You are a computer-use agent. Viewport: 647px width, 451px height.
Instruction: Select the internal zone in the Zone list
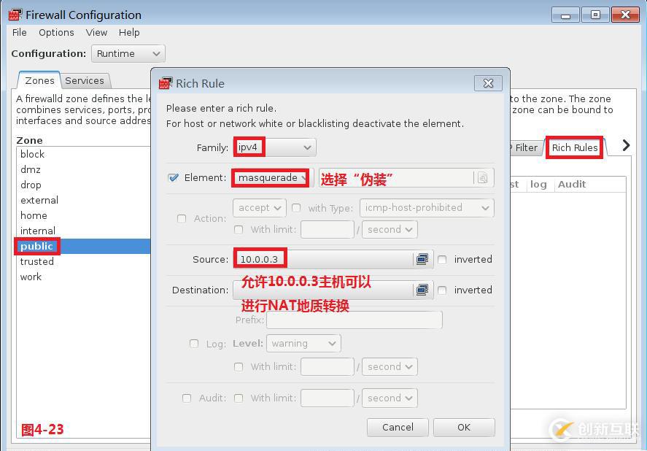coord(38,231)
